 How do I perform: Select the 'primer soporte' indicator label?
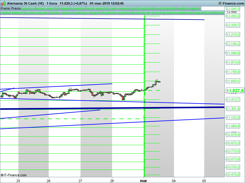[47, 8]
